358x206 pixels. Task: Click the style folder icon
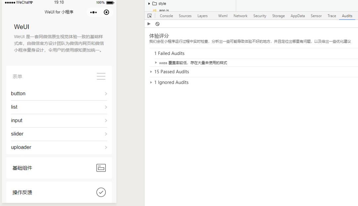pos(154,3)
